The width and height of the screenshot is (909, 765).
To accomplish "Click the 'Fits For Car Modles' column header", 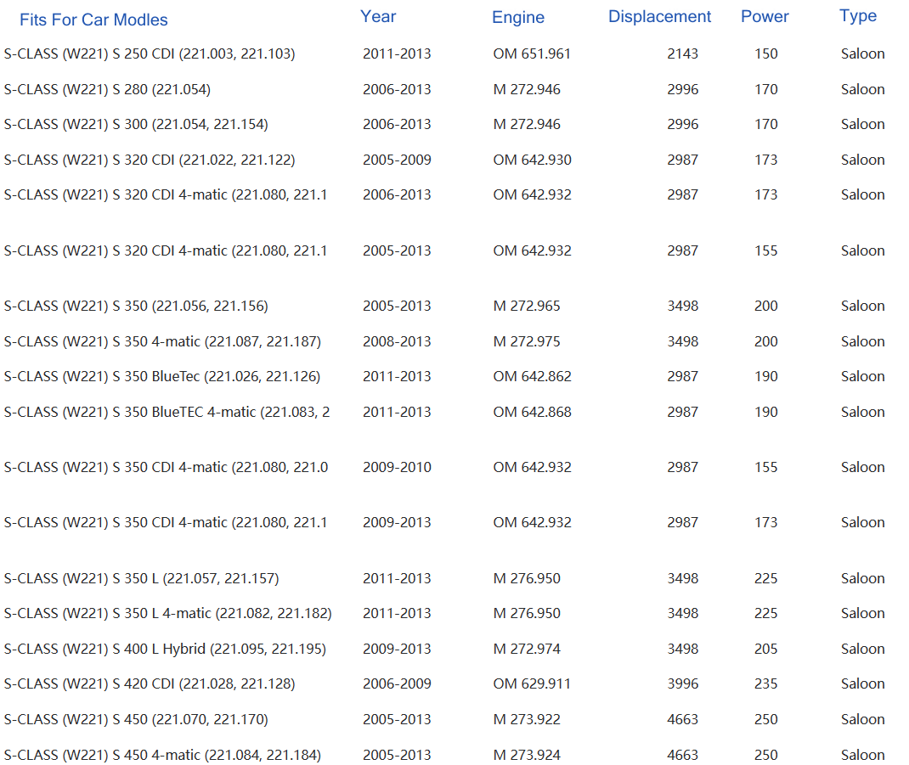I will [93, 20].
